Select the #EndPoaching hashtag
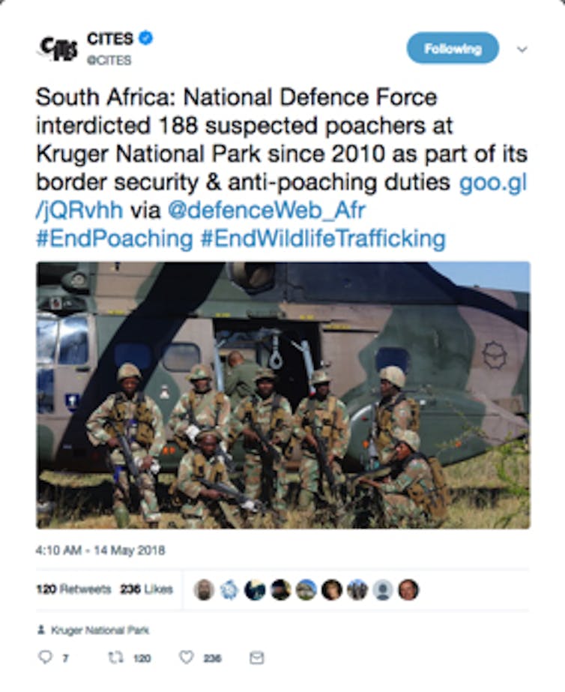The image size is (565, 692). (115, 238)
